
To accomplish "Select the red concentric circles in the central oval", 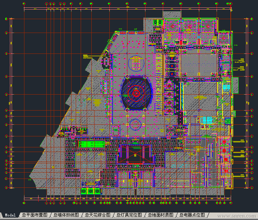I will [136, 94].
